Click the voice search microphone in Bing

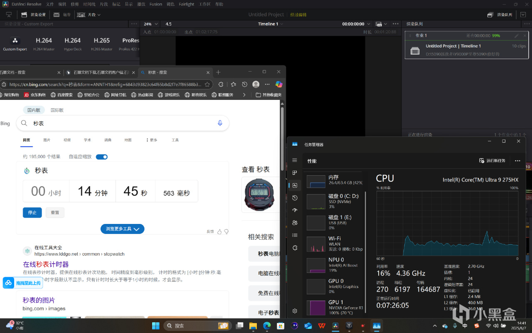pyautogui.click(x=220, y=123)
